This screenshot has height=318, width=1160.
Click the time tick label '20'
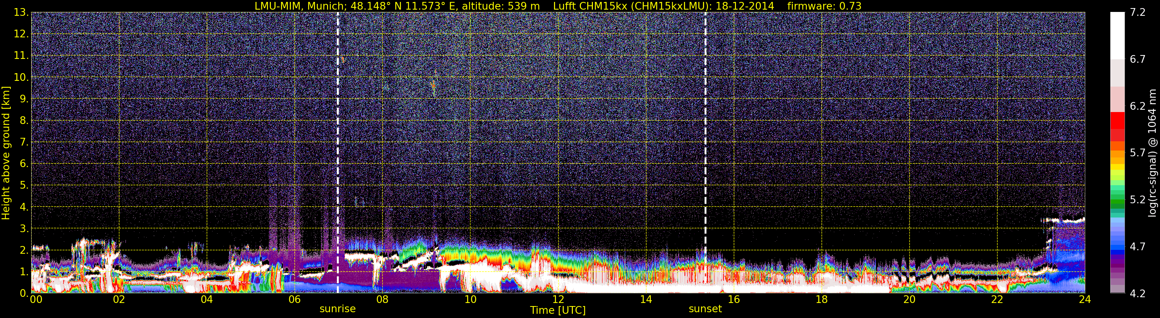click(x=909, y=300)
